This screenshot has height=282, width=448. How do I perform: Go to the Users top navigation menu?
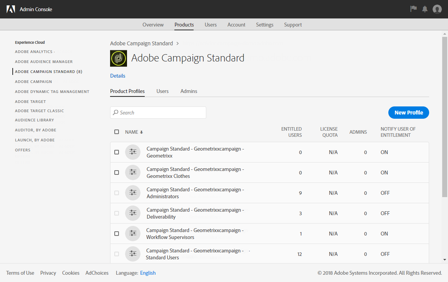(x=211, y=25)
